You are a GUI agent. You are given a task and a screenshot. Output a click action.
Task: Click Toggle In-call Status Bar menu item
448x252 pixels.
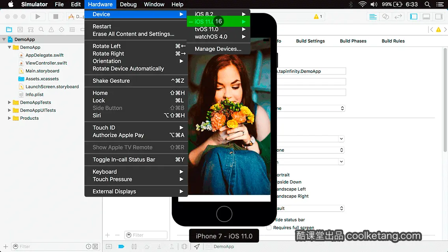(x=136, y=159)
